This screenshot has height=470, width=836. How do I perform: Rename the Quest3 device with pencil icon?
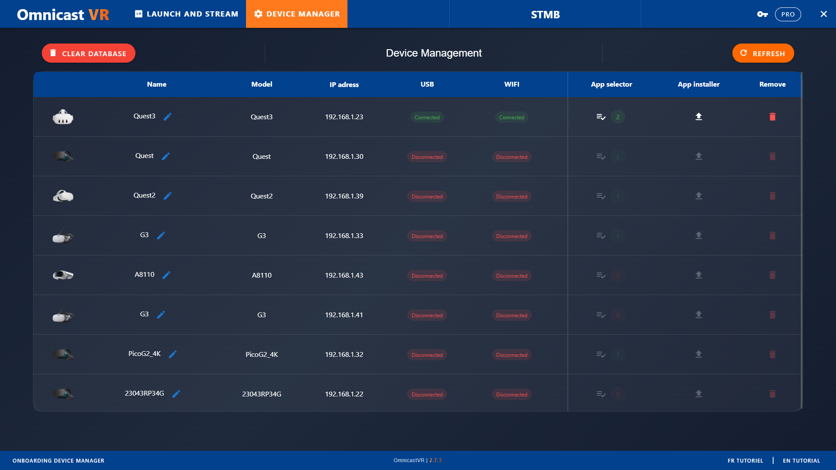168,117
